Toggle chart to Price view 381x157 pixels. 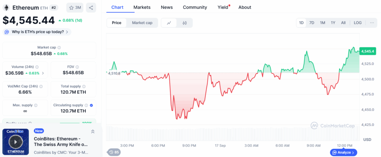point(116,23)
